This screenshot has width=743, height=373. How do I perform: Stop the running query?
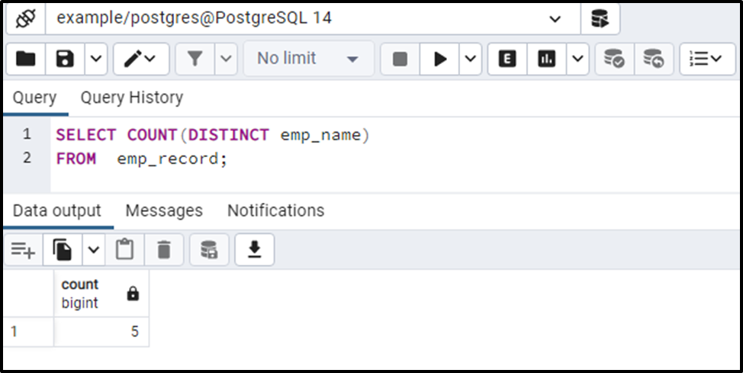point(400,59)
